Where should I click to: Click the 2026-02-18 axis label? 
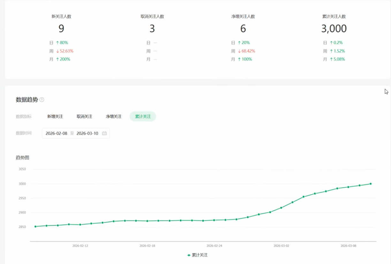pos(147,246)
